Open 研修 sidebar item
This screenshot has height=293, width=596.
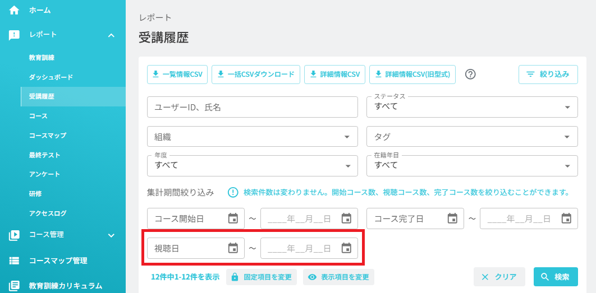35,194
